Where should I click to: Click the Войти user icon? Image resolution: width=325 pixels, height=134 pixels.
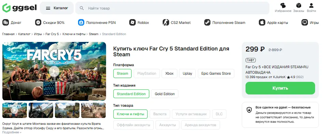tap(311, 5)
